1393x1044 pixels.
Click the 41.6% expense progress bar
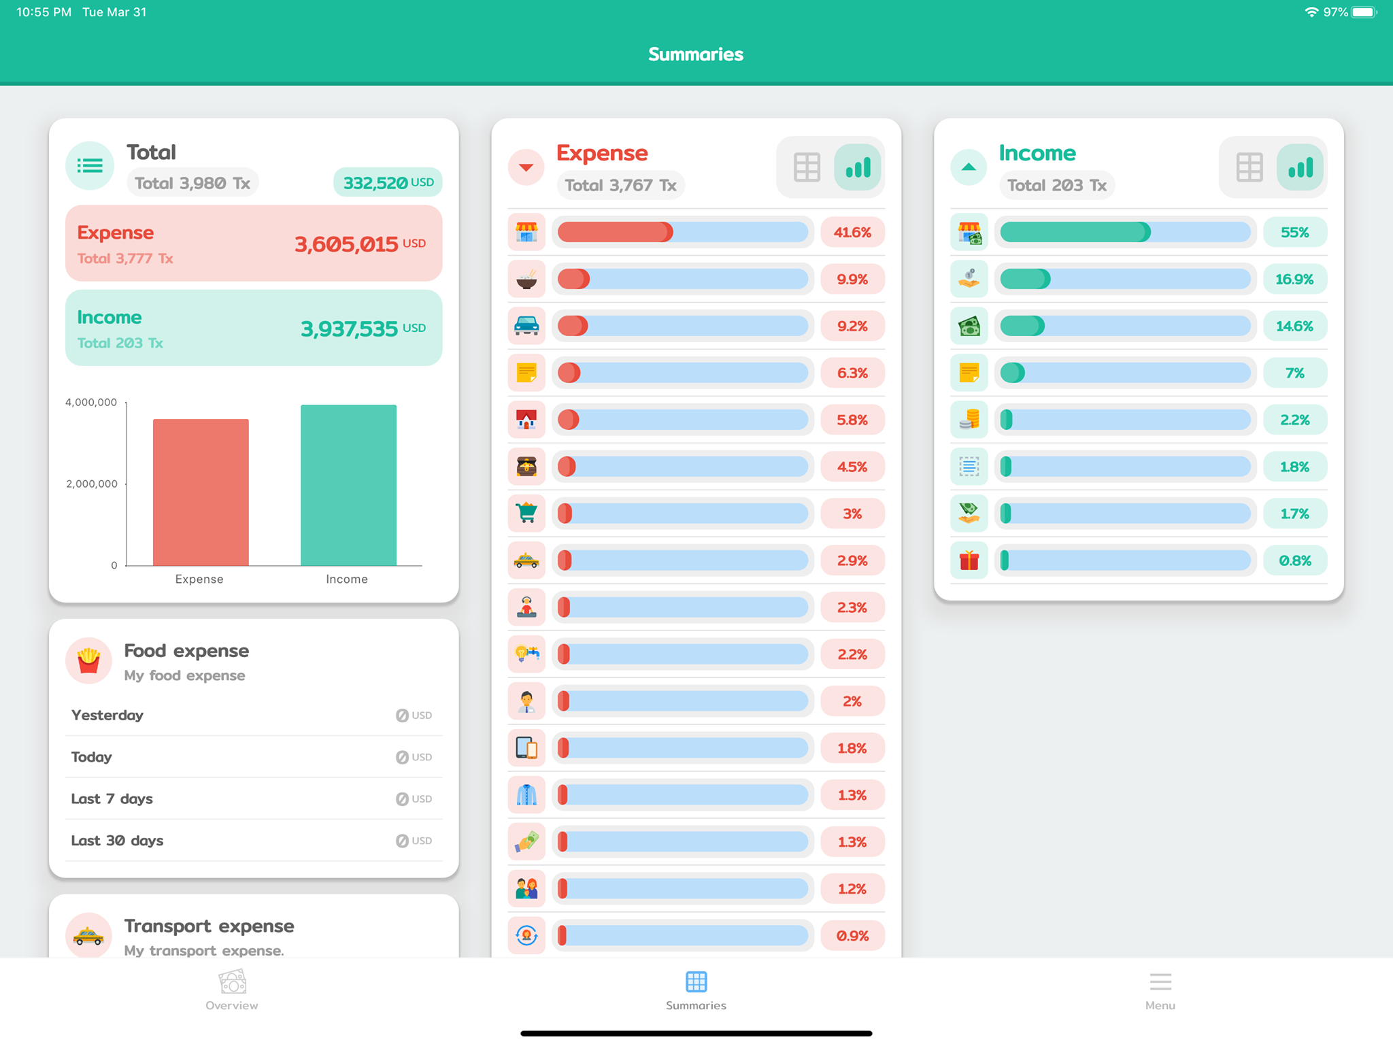click(x=682, y=232)
